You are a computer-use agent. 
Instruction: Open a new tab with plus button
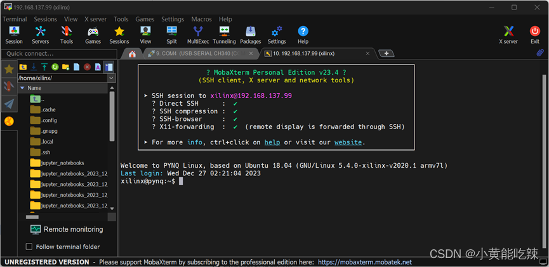[x=387, y=53]
